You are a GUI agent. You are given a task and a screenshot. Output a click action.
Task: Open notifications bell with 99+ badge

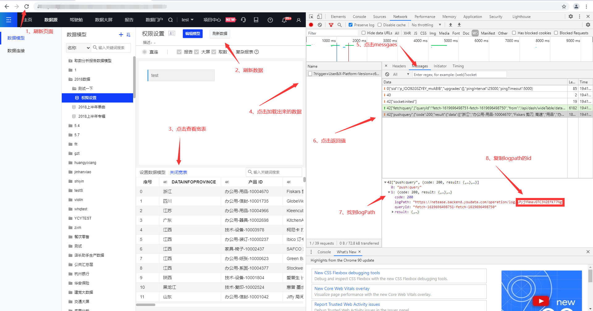(284, 20)
